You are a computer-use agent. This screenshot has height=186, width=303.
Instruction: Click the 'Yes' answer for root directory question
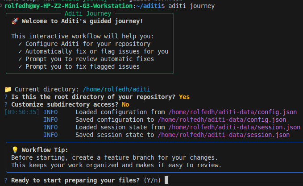[184, 97]
